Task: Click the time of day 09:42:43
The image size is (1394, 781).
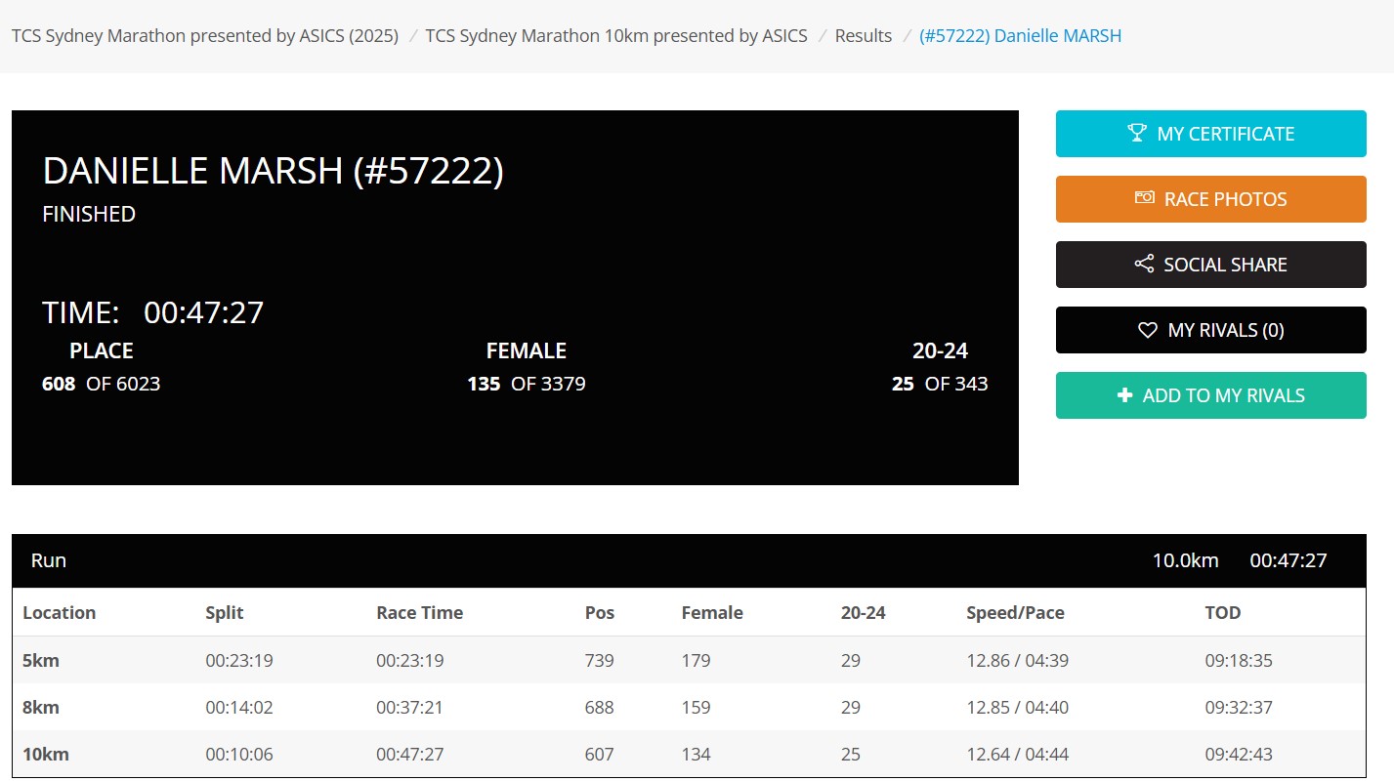Action: click(x=1239, y=755)
